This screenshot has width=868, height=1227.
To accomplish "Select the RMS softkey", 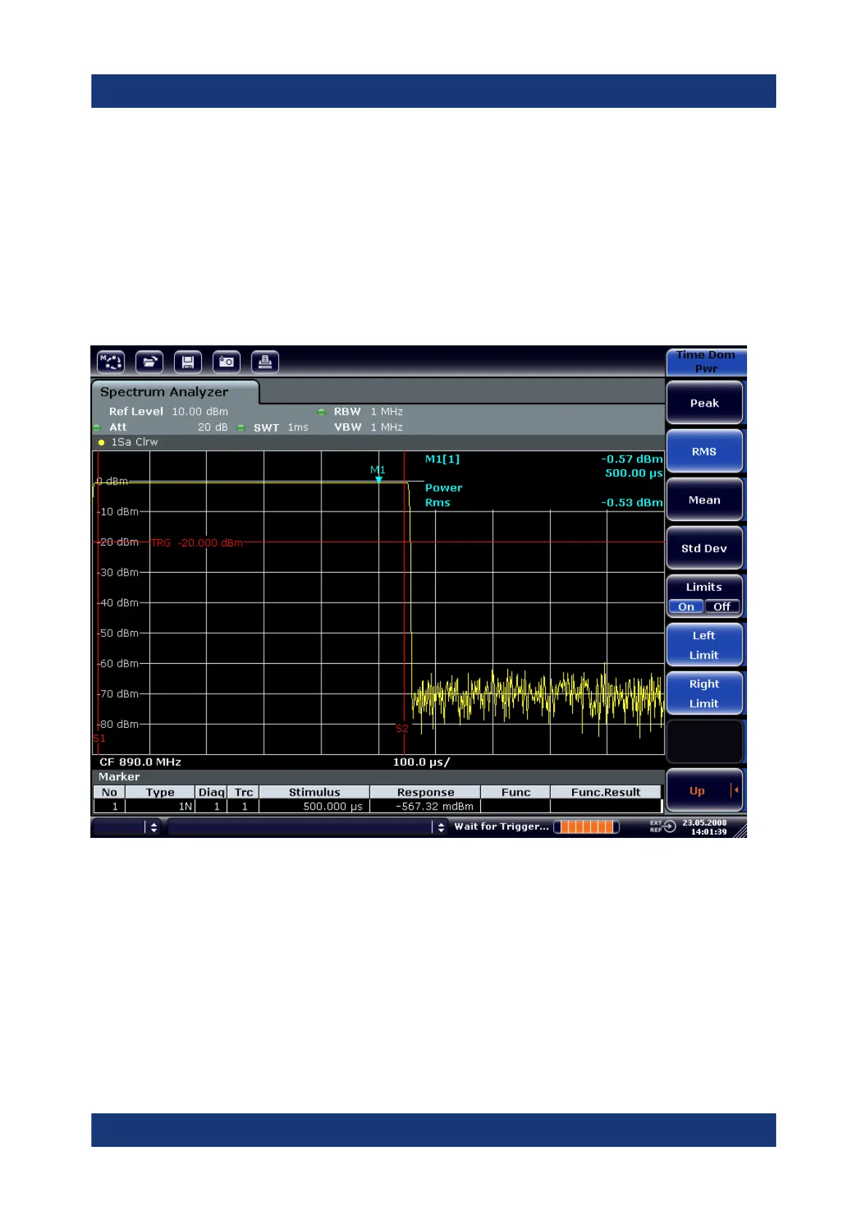I will click(x=704, y=451).
